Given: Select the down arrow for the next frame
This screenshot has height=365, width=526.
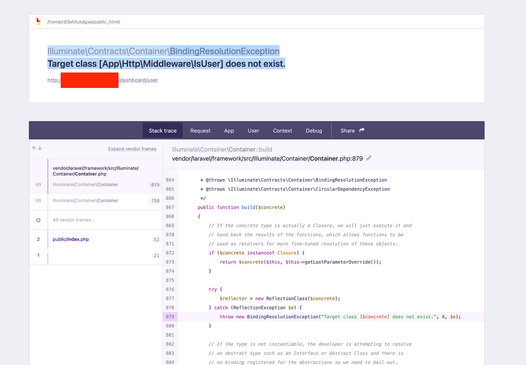Looking at the screenshot, I should tap(40, 148).
